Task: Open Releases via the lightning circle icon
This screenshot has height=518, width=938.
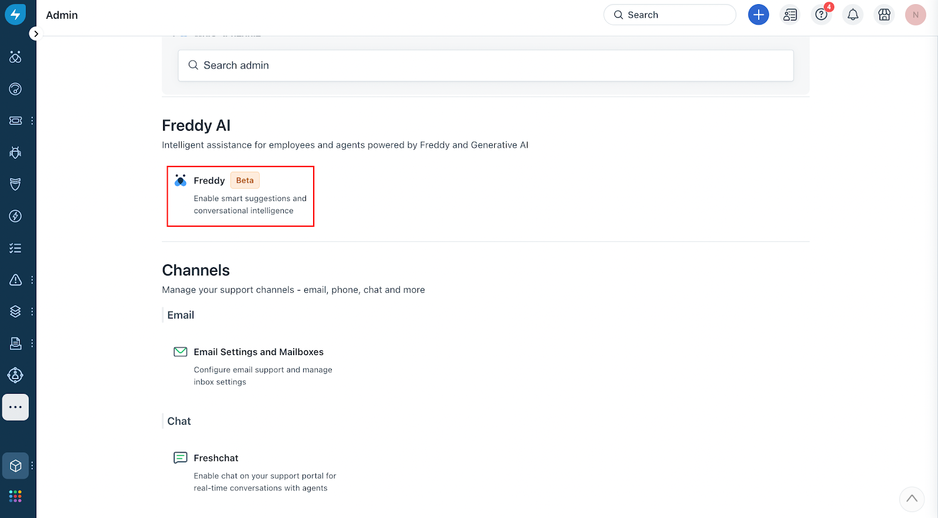Action: [15, 216]
